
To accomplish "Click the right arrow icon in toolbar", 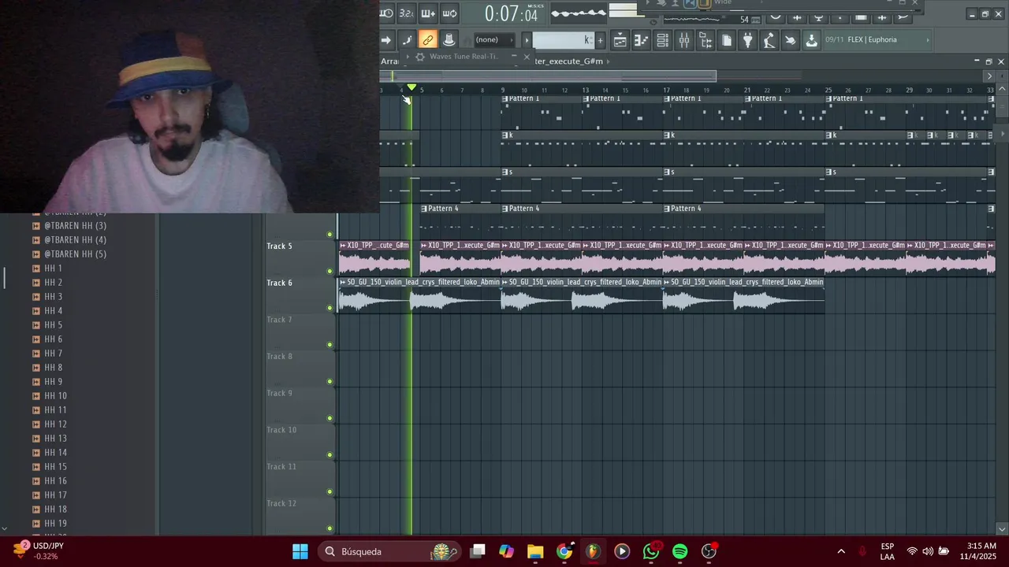I will tap(386, 40).
